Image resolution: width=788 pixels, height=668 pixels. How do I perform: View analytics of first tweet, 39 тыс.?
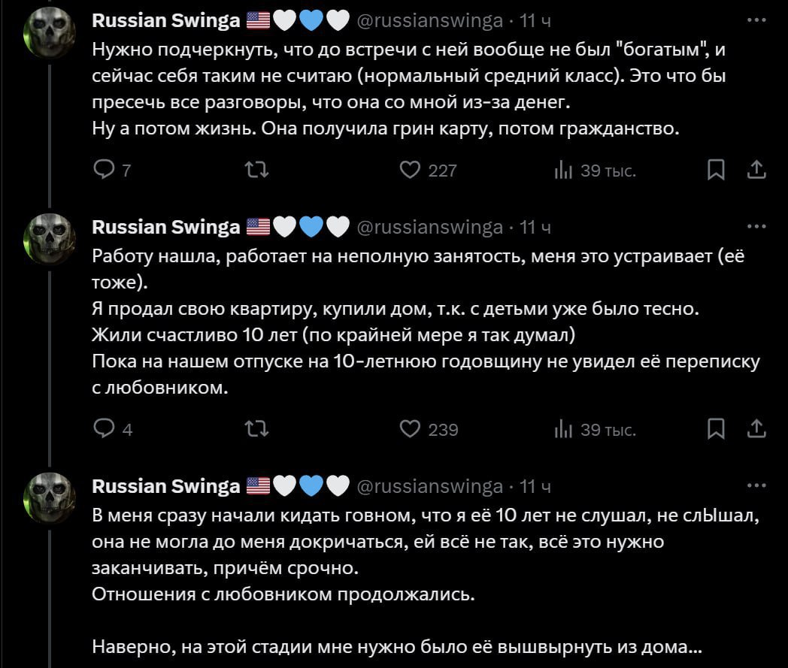click(x=563, y=171)
